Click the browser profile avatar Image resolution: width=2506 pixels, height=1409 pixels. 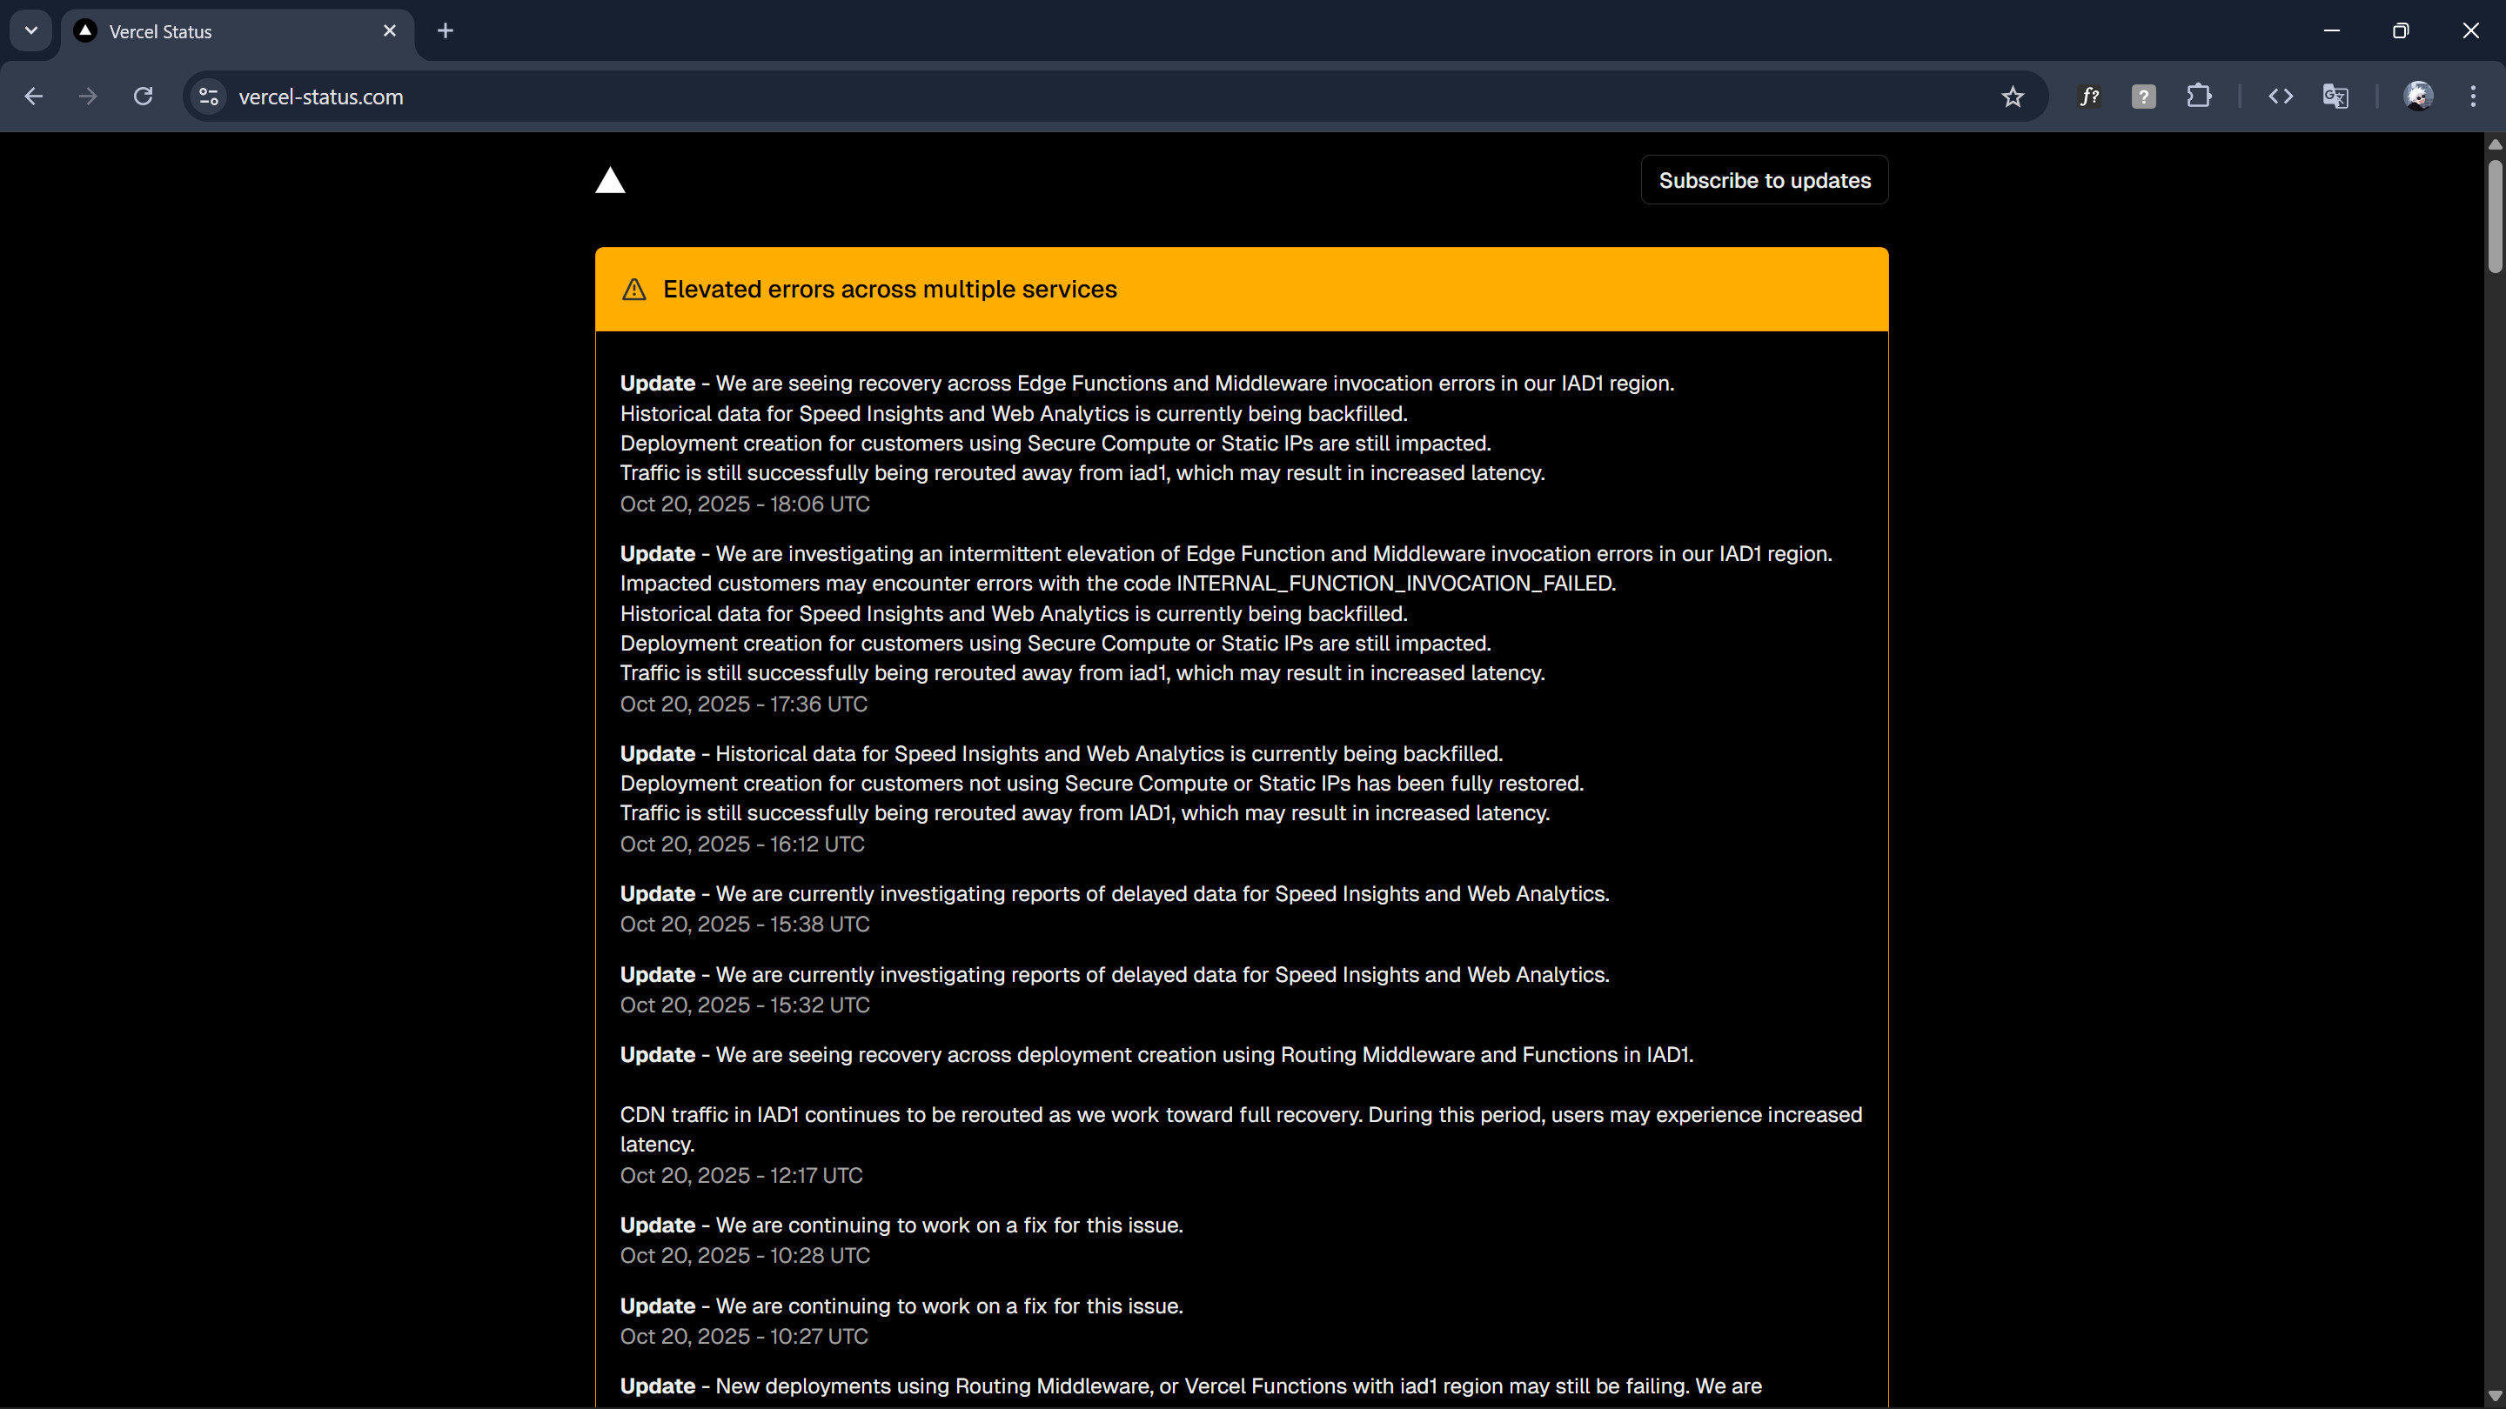pos(2418,96)
